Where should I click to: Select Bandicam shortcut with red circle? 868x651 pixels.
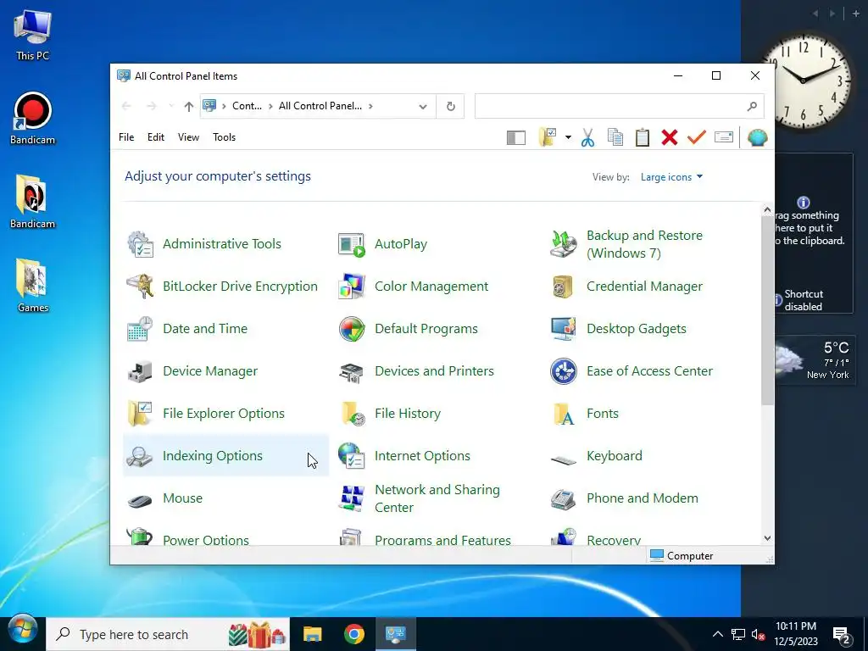(x=33, y=119)
